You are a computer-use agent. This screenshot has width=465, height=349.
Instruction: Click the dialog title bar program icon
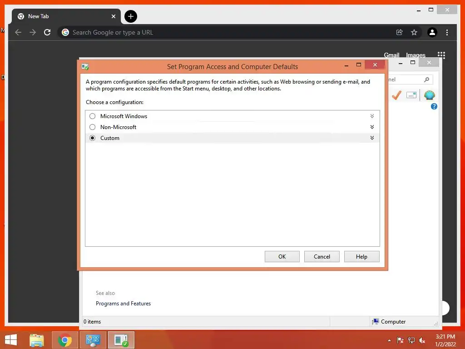pos(85,67)
